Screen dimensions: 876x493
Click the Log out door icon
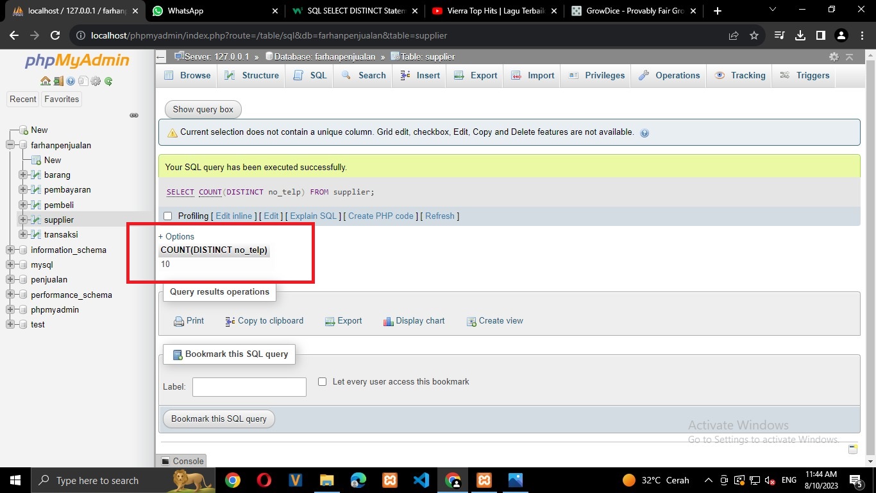coord(58,81)
